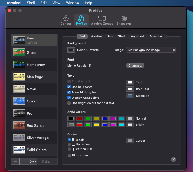Open the General preferences pane
This screenshot has width=193, height=172.
tap(66, 20)
